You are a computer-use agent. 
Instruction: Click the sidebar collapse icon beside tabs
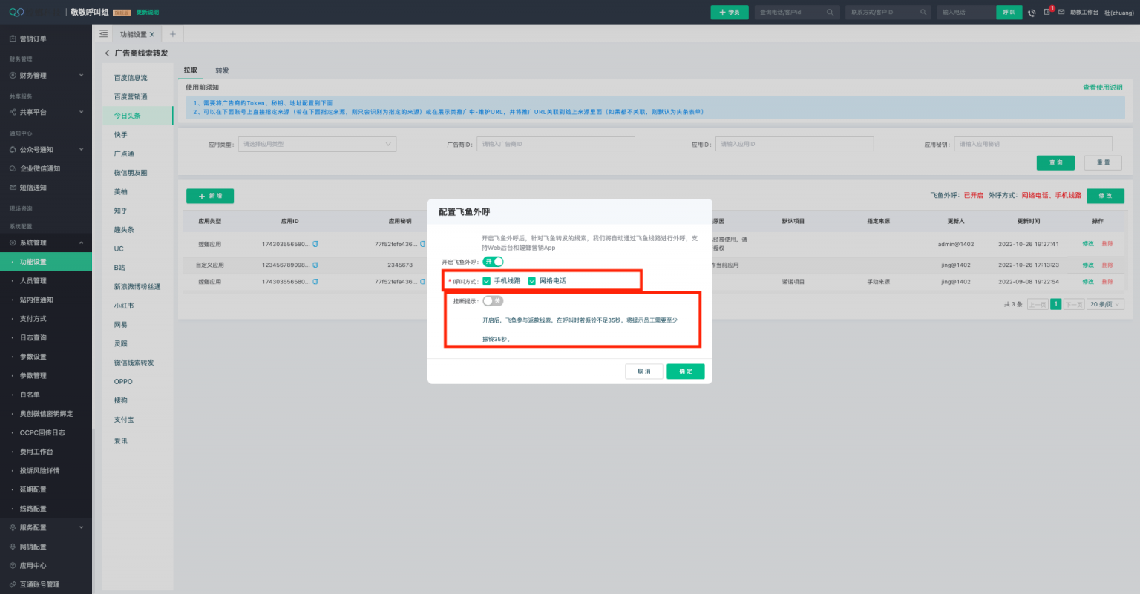tap(103, 34)
